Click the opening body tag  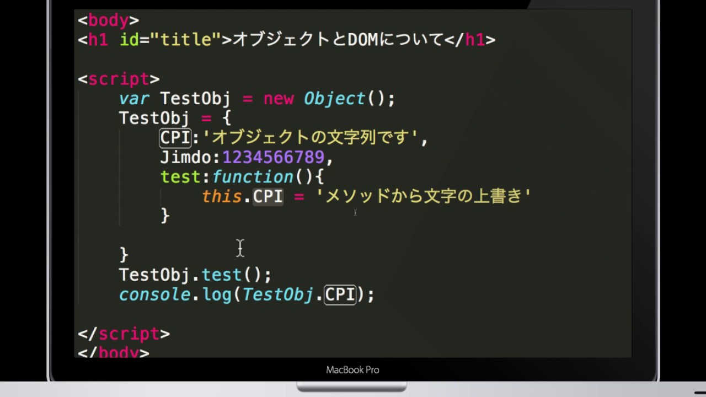pos(108,20)
